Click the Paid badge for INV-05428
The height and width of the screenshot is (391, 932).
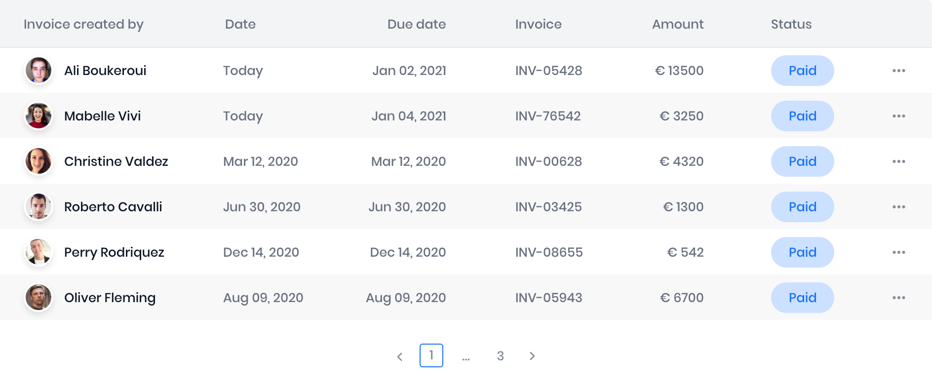(x=802, y=71)
